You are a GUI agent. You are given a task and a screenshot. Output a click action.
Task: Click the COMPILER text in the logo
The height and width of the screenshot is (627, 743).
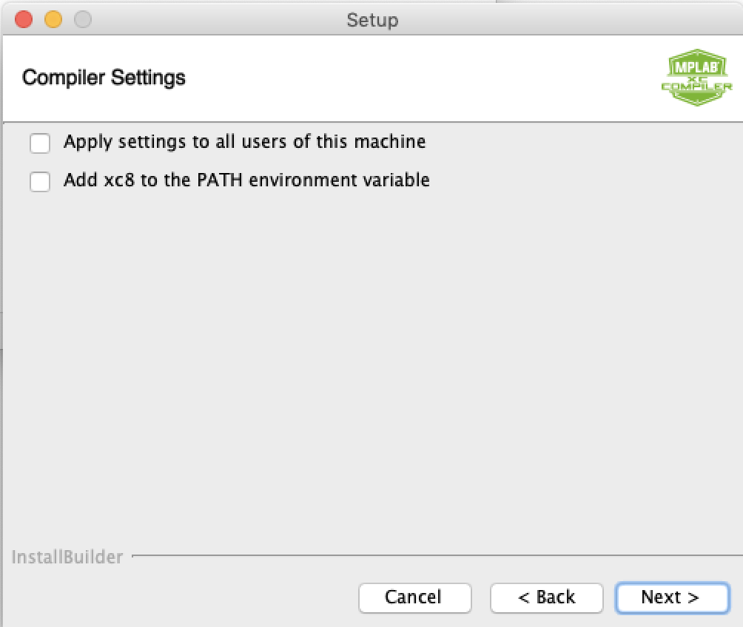click(x=696, y=87)
